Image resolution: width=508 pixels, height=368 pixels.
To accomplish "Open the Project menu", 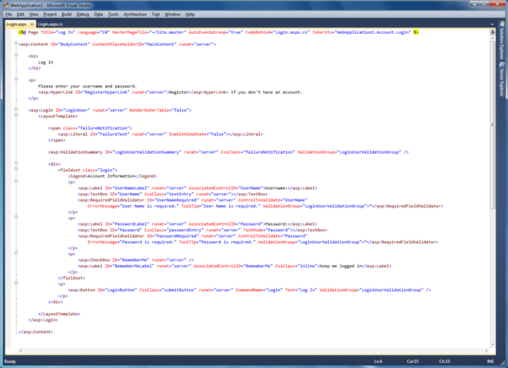I will 50,14.
